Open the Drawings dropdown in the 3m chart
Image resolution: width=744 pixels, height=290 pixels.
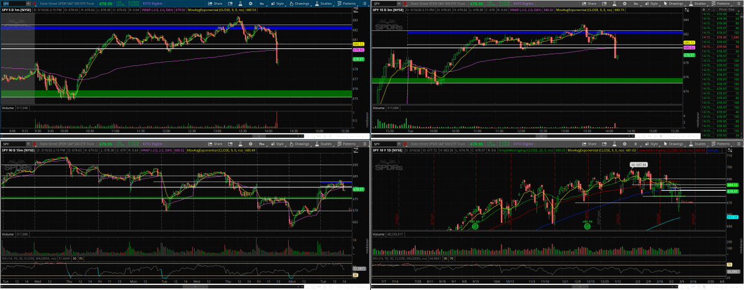(673, 4)
